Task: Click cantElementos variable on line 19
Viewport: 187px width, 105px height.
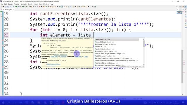Action: pyautogui.click(x=56, y=14)
